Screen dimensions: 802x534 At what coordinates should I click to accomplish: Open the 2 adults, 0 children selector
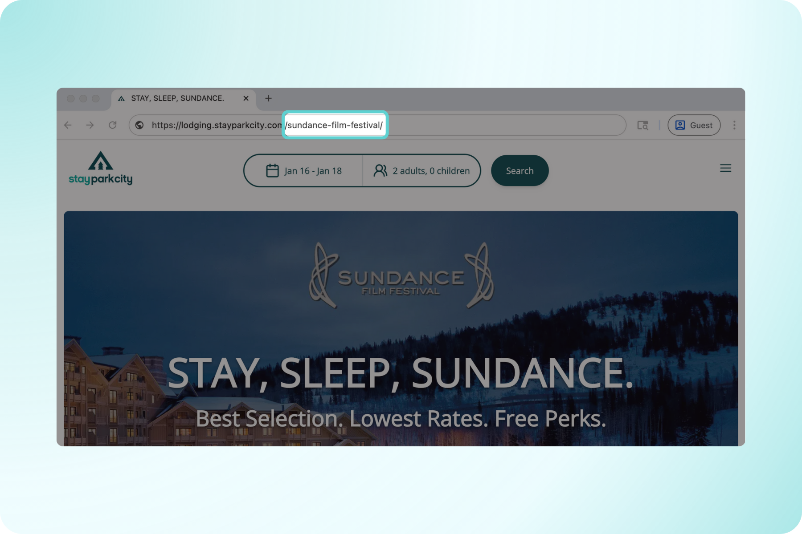(421, 170)
